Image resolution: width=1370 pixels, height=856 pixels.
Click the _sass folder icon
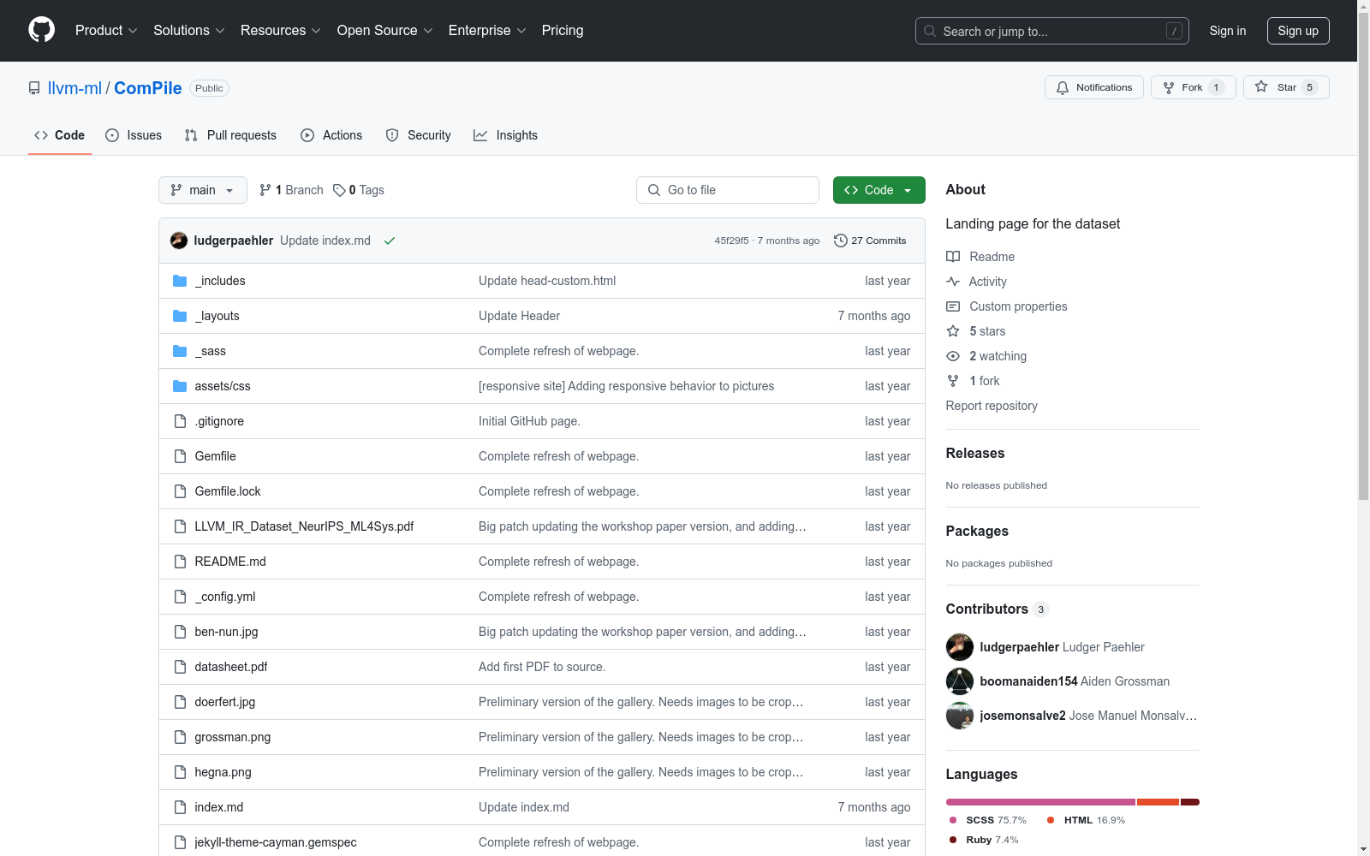point(180,351)
